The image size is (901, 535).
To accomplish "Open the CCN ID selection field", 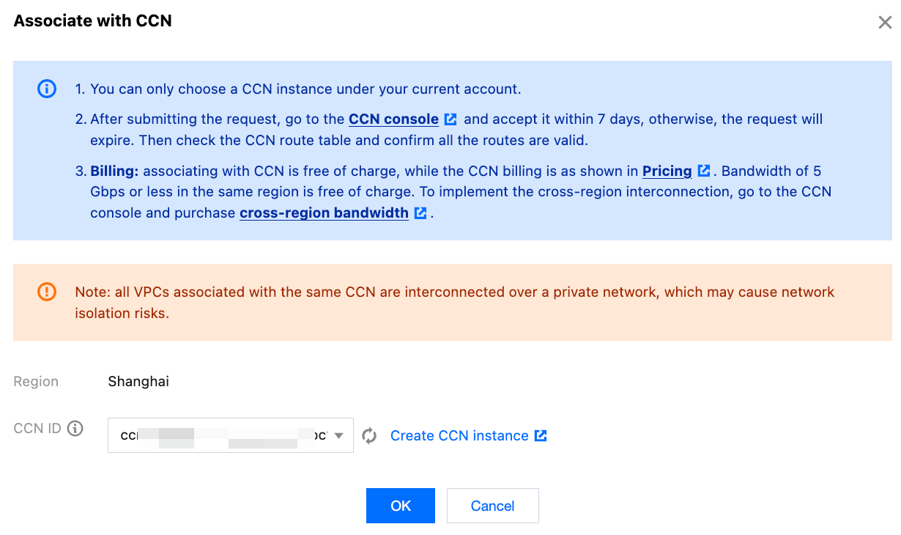I will pos(220,435).
